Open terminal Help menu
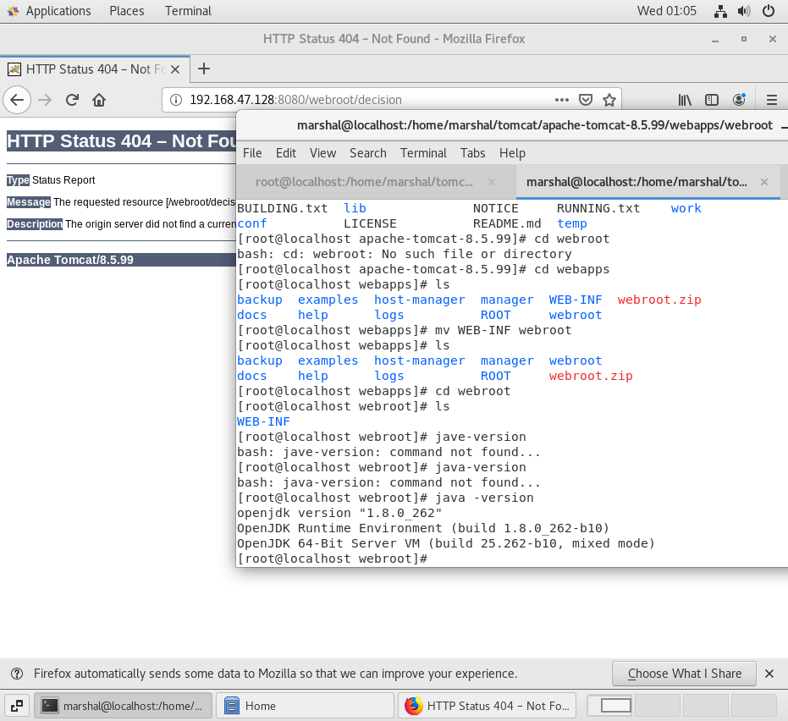Viewport: 788px width, 721px height. [x=512, y=153]
